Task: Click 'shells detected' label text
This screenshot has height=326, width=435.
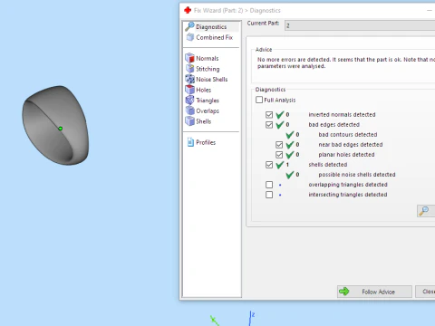Action: 328,165
